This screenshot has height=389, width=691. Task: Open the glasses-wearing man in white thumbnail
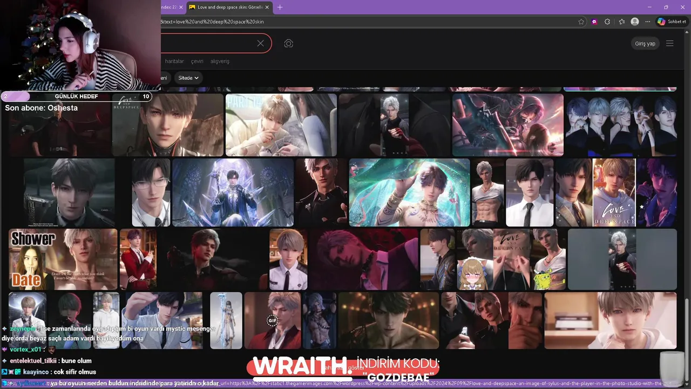click(151, 192)
